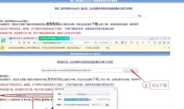Click the magnifier in the browser search box
This screenshot has height=109, width=184.
click(x=111, y=43)
